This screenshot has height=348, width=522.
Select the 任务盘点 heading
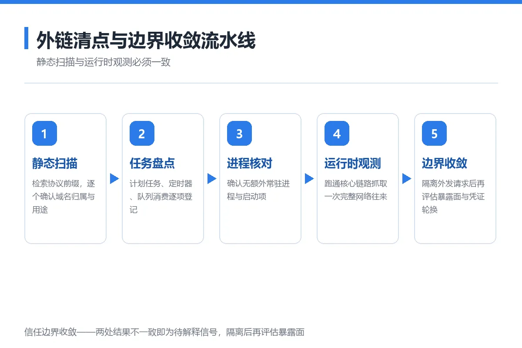coord(152,164)
